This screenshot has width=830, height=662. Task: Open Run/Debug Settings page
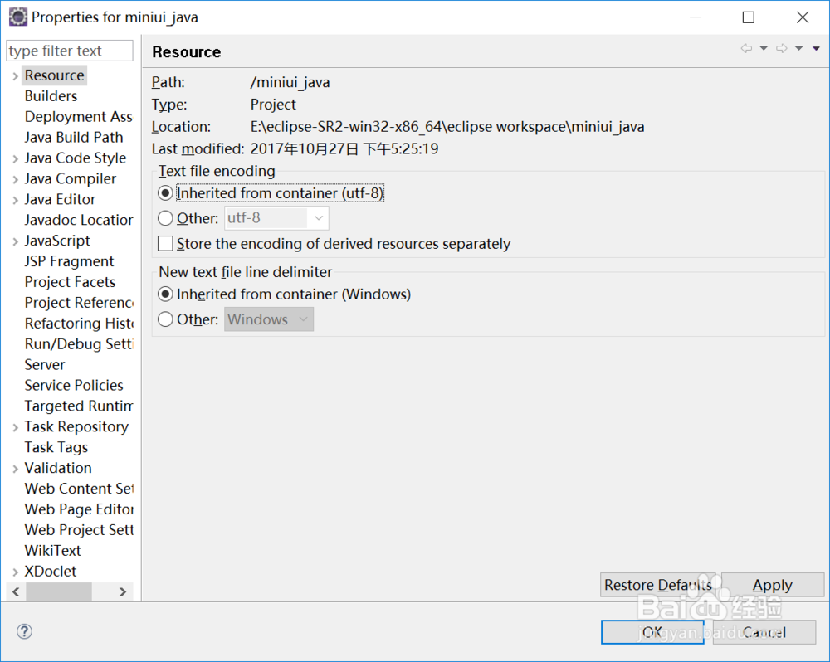pos(78,343)
